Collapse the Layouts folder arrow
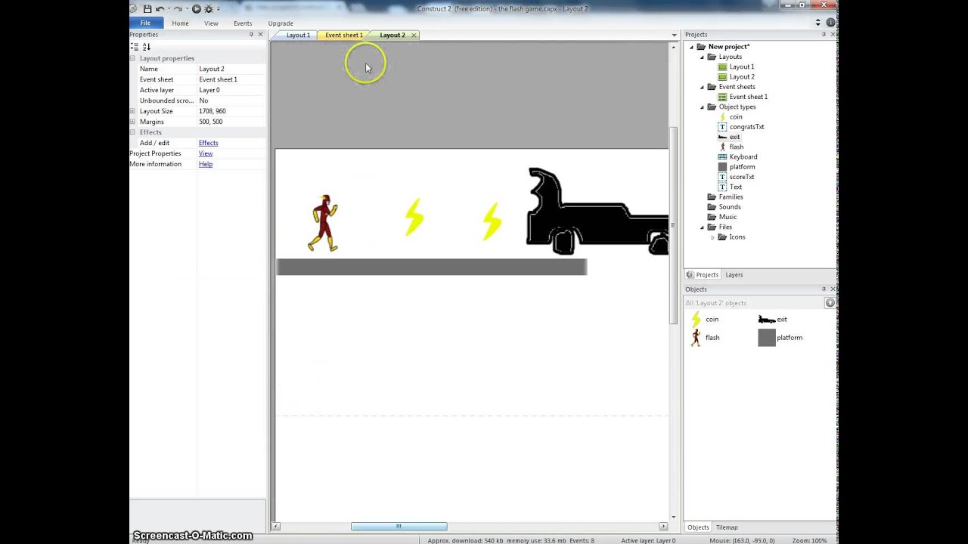968x544 pixels. [x=702, y=57]
